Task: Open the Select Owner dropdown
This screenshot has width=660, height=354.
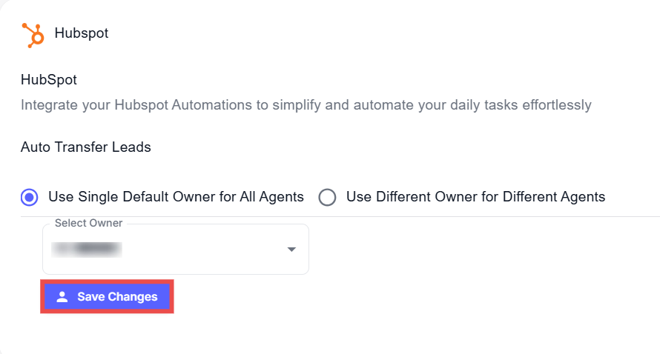Action: pyautogui.click(x=175, y=250)
